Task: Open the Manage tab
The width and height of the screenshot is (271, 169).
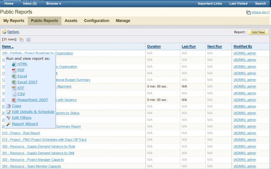Action: pos(123,21)
